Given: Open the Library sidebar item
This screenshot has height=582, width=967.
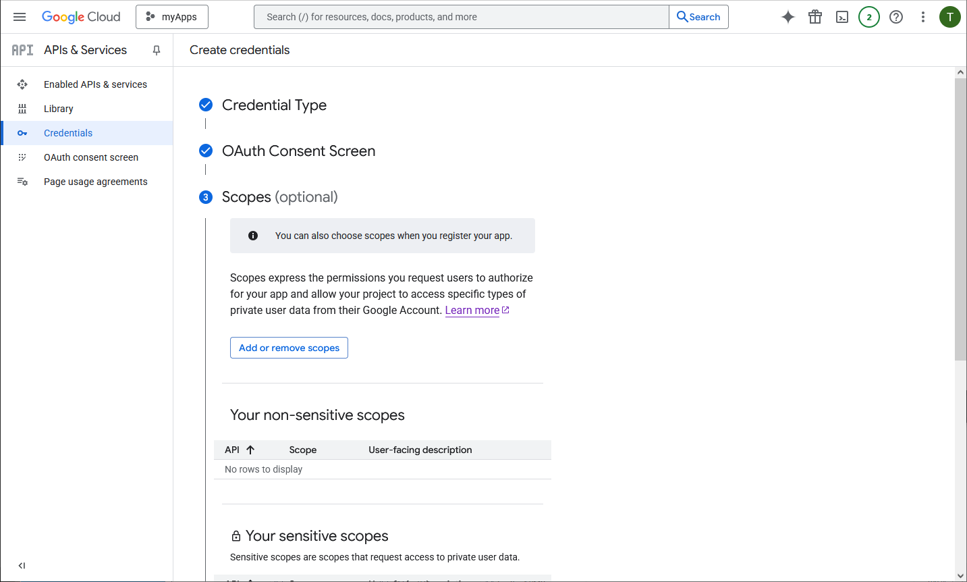Looking at the screenshot, I should [59, 109].
